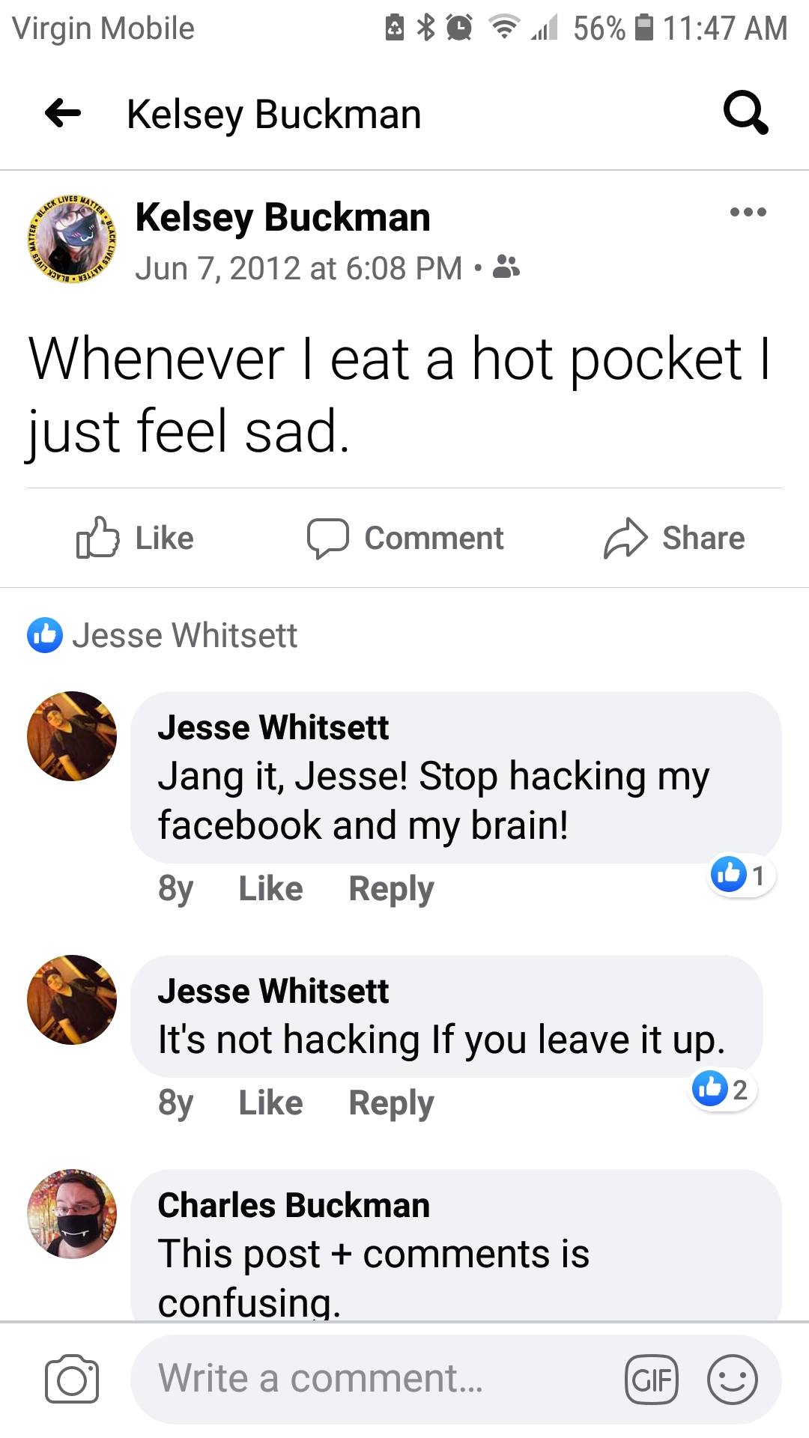Open camera icon to attach photo
The height and width of the screenshot is (1438, 809).
(72, 1379)
